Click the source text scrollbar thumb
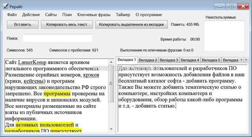The image size is (252, 137). point(111,83)
